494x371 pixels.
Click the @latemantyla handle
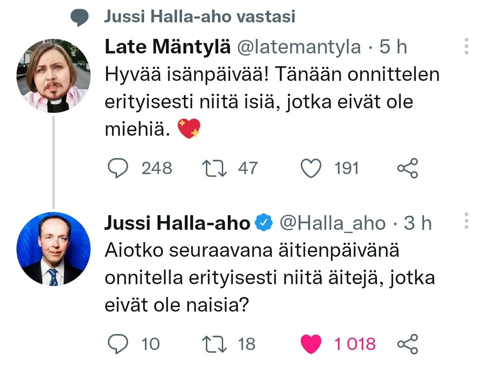click(298, 47)
